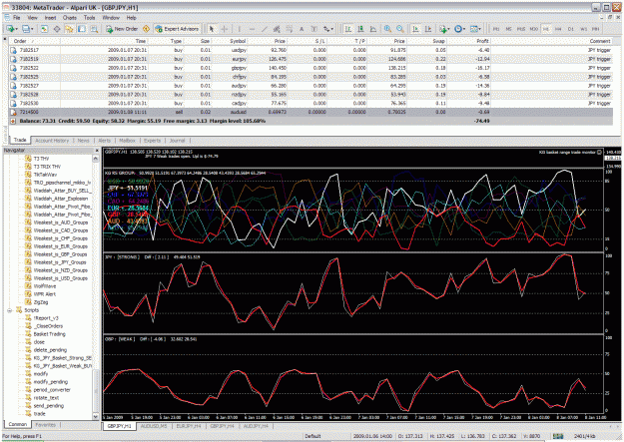Select the text label tool (A icon)

[302, 29]
